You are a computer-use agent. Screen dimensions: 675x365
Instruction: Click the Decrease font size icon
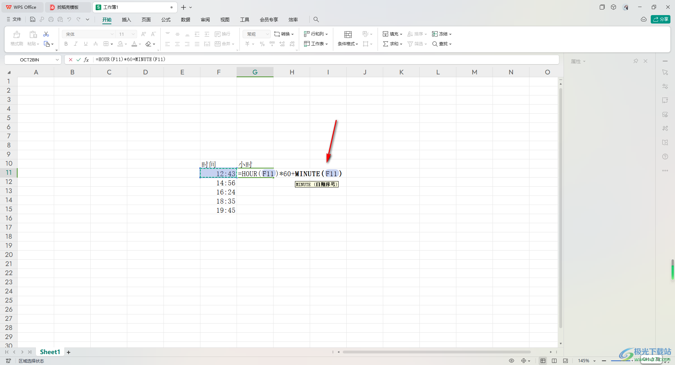tap(153, 34)
